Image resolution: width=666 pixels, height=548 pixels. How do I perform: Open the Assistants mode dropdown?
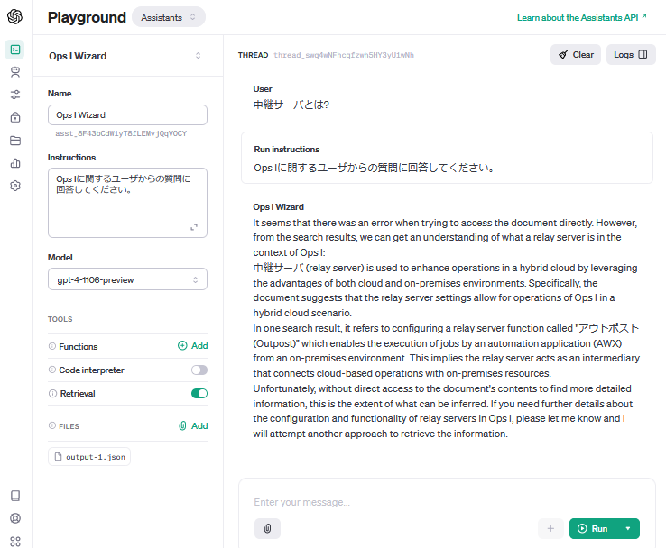coord(169,17)
